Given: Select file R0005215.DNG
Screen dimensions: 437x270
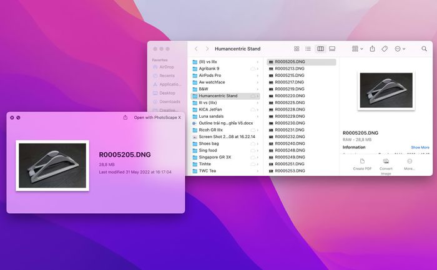Looking at the screenshot, I should [302, 75].
